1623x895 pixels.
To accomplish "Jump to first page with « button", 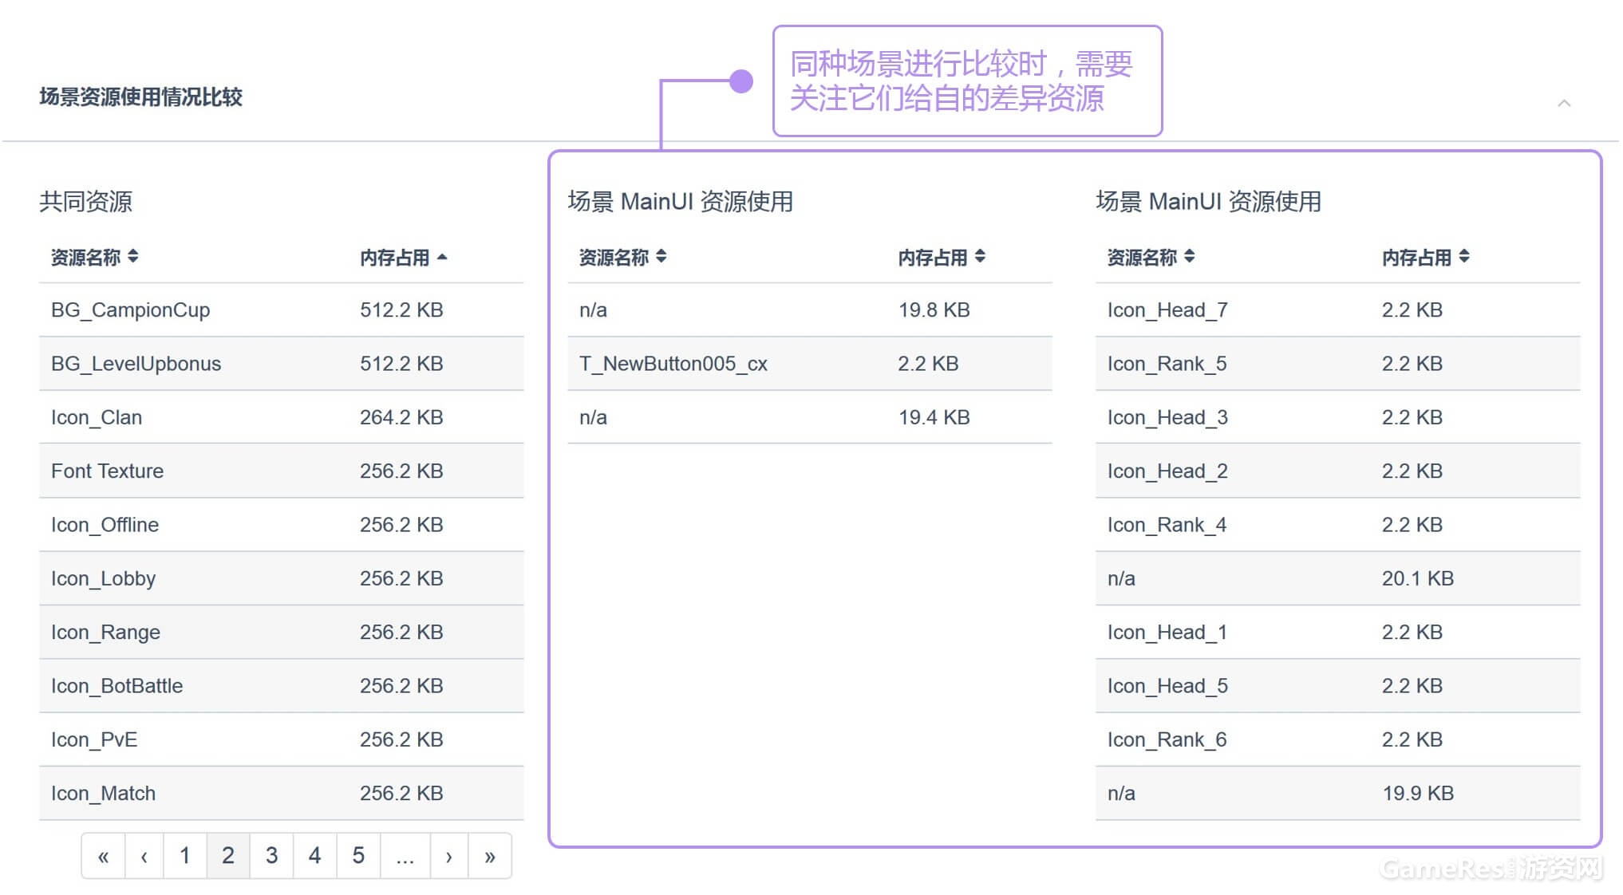I will 103,856.
